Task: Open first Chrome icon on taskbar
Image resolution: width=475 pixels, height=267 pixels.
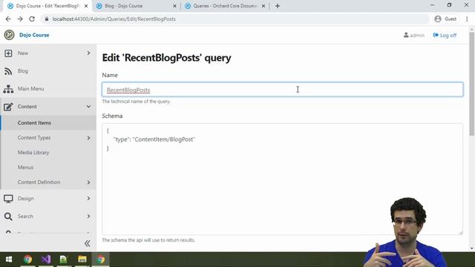Action: [x=27, y=260]
